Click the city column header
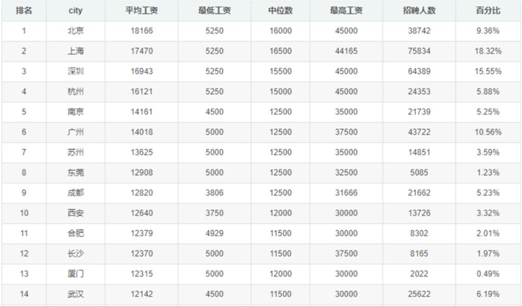Viewport: 522px width, 306px height. click(x=75, y=11)
